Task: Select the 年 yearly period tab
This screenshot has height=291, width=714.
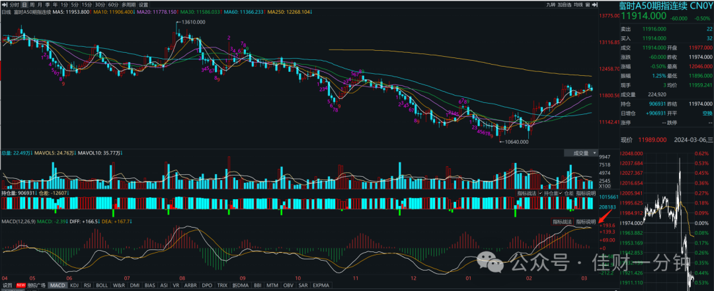Action: (x=55, y=5)
